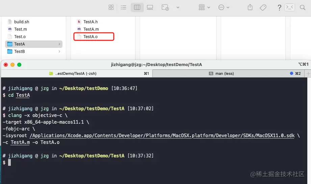Click the build.sh file icon
Viewport: 311px width, 184px height.
(10, 22)
